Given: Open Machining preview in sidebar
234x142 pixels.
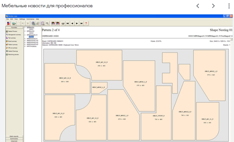Looking at the screenshot, I should pyautogui.click(x=12, y=55).
